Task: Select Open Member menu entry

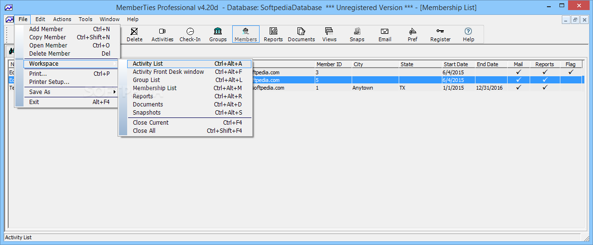Action: (x=71, y=45)
